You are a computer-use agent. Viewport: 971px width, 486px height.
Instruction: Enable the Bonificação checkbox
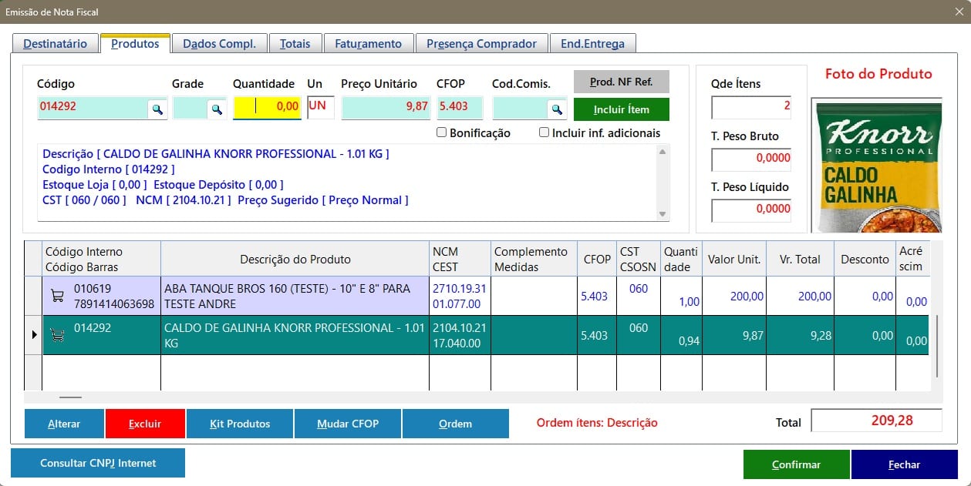click(x=442, y=132)
